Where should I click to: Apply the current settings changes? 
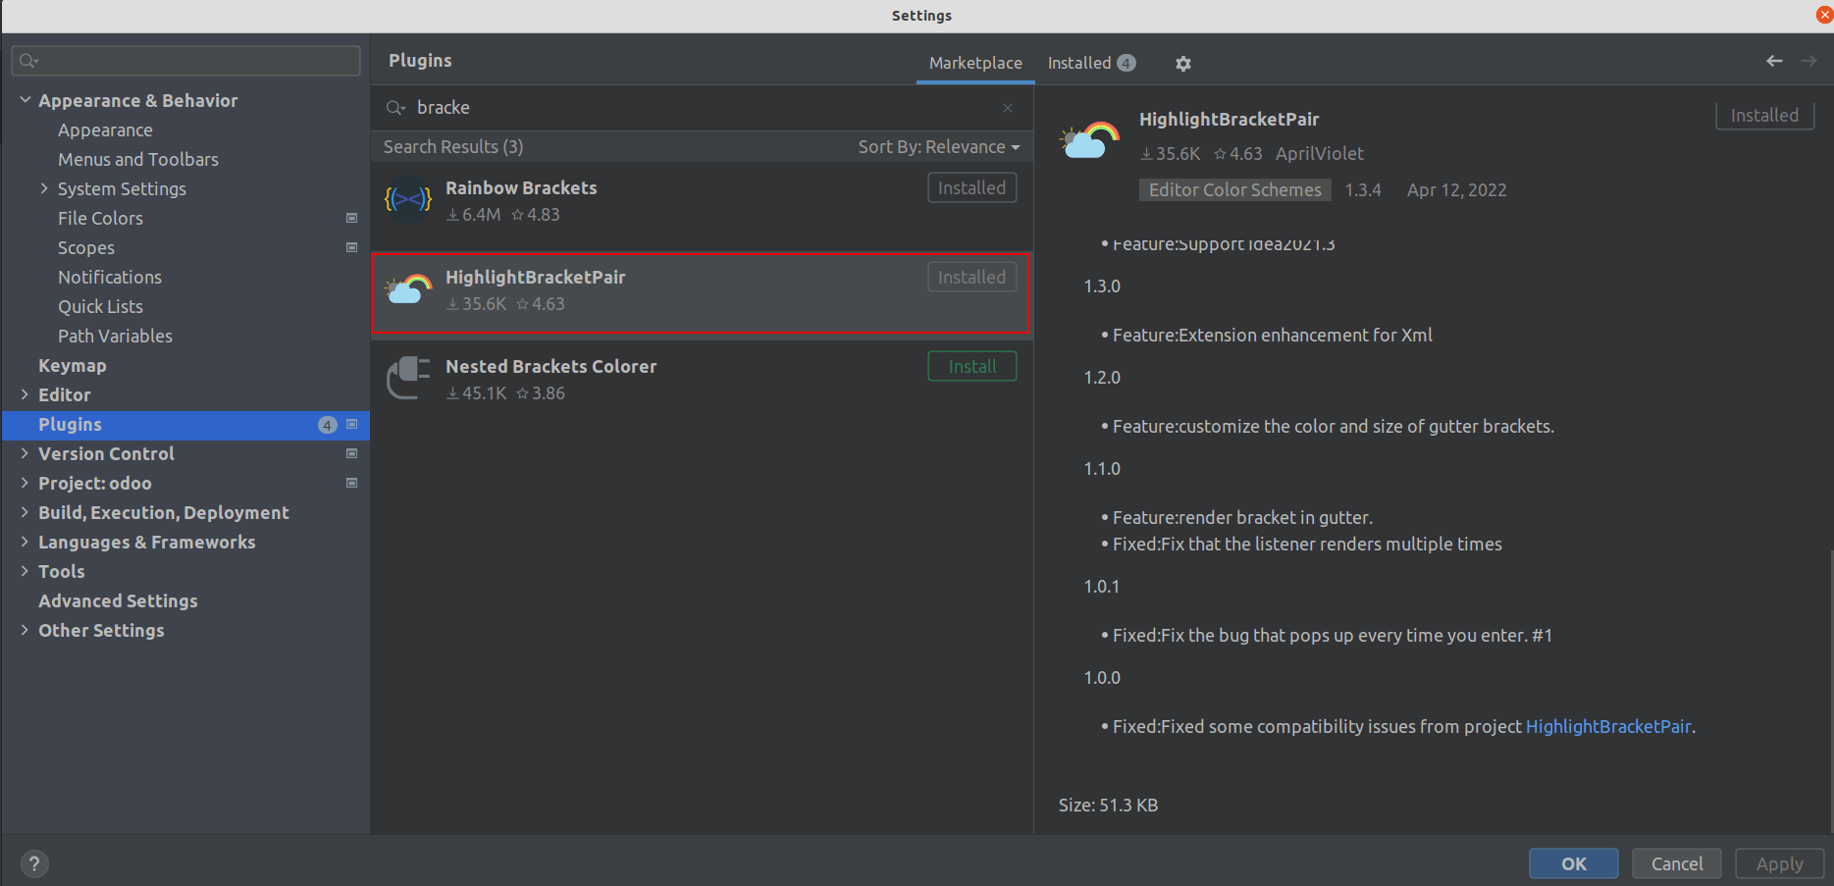pyautogui.click(x=1778, y=863)
